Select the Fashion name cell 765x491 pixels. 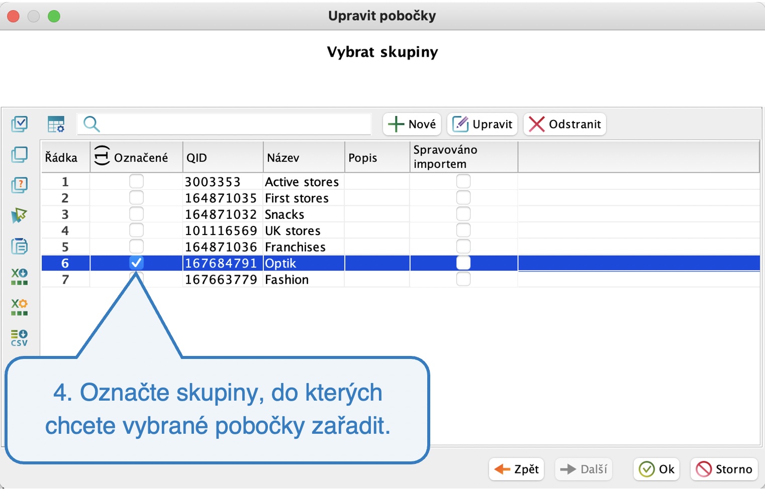click(x=304, y=280)
